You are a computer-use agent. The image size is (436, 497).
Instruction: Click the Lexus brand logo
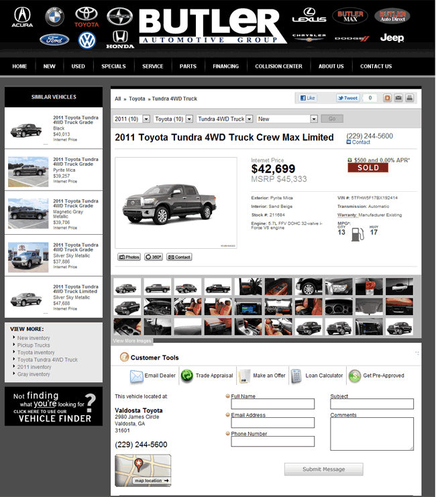coord(309,15)
